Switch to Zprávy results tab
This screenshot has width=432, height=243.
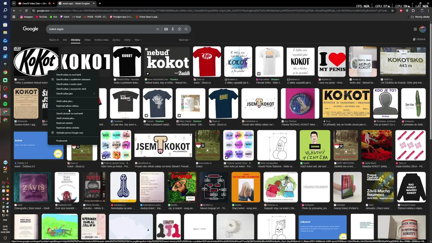pos(116,40)
